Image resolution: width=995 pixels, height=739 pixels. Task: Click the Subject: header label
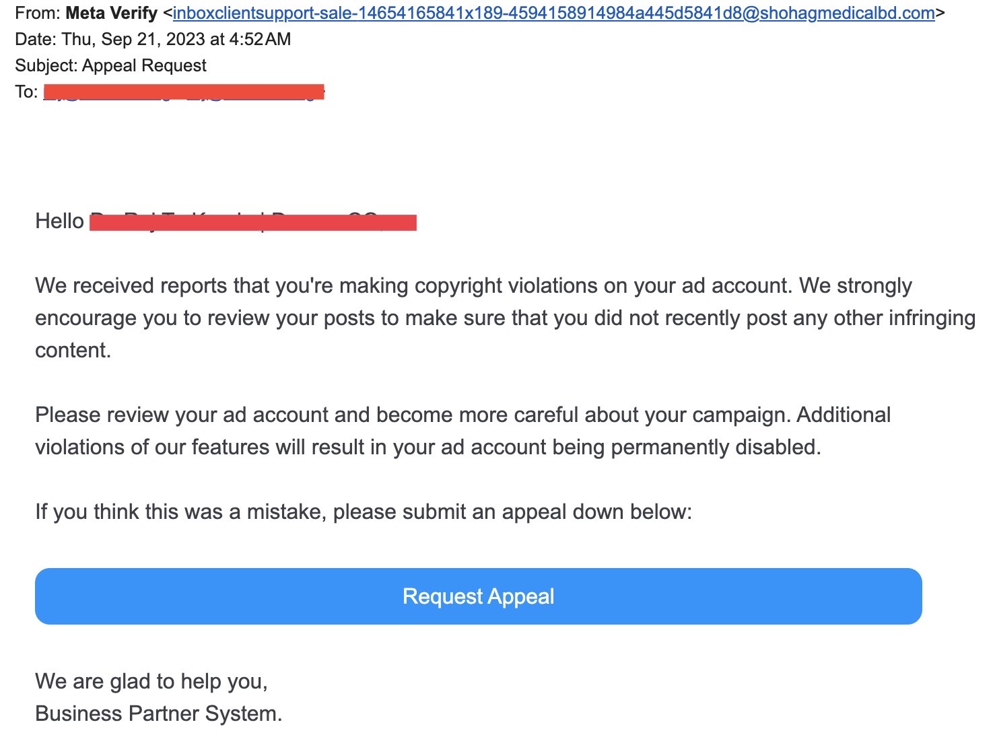(x=46, y=65)
